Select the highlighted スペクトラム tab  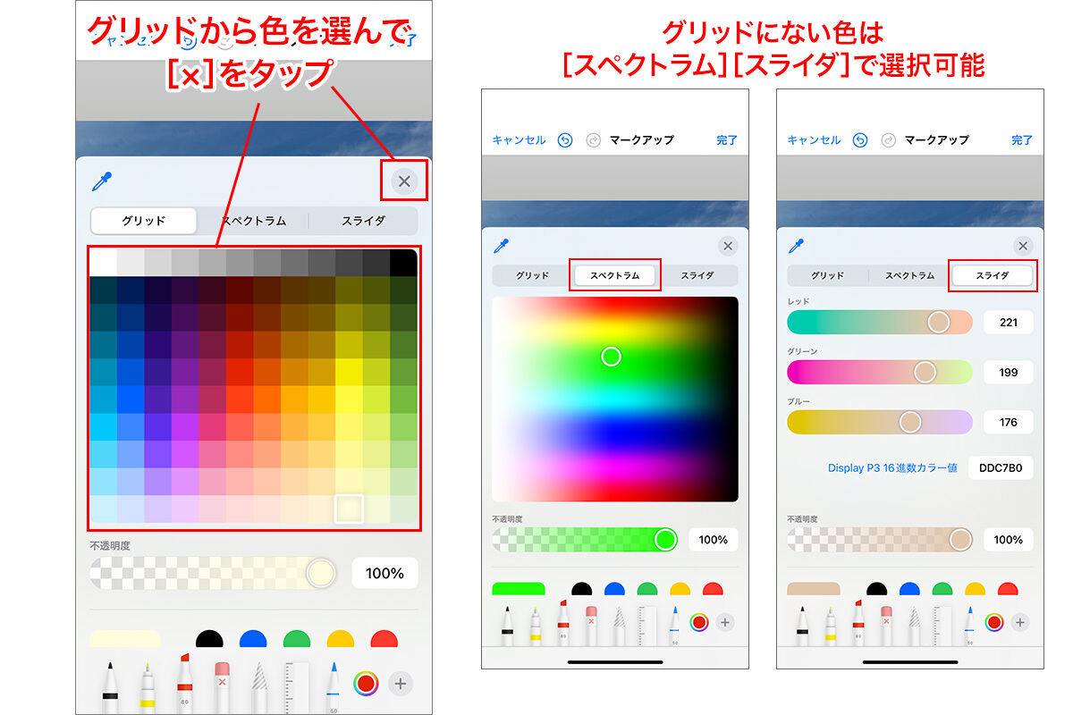tap(615, 275)
